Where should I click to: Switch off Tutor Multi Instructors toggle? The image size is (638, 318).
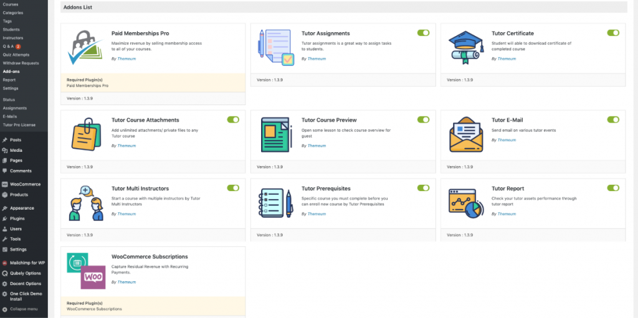pos(233,188)
